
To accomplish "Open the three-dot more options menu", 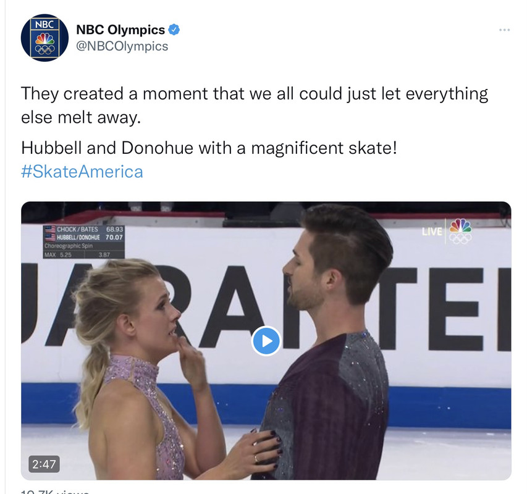I will [x=504, y=30].
